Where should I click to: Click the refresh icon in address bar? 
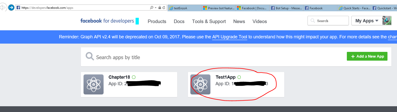(x=164, y=8)
